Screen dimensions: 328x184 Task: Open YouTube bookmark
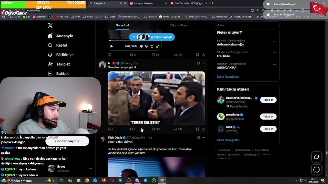pos(62,17)
